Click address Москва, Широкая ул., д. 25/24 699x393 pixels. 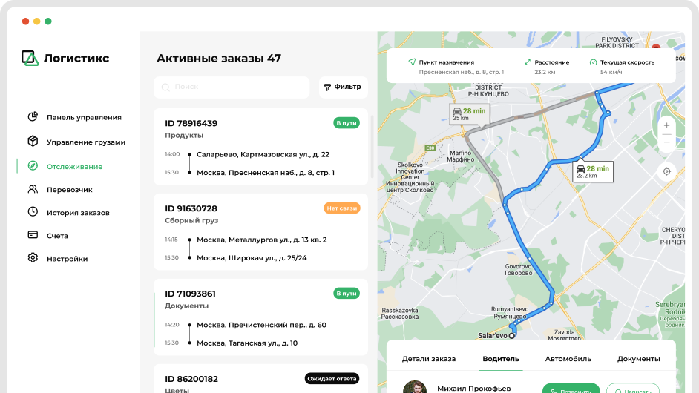[252, 257]
